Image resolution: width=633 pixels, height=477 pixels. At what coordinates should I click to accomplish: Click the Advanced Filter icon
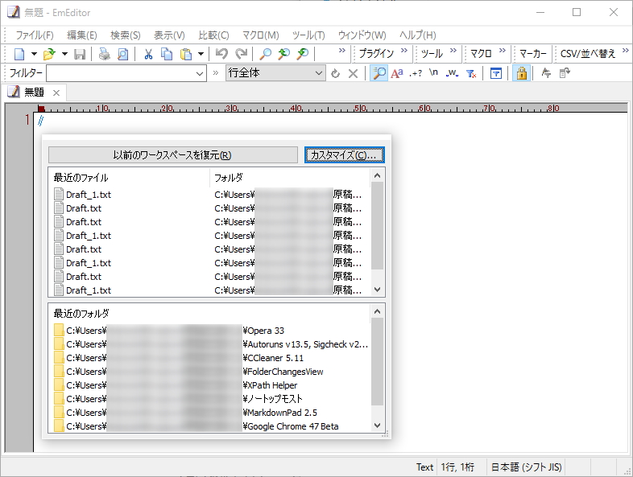[x=496, y=73]
